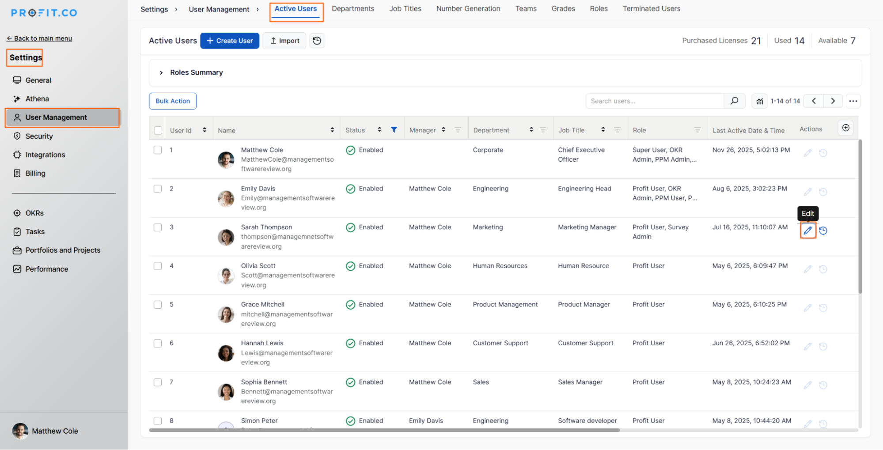This screenshot has width=883, height=450.
Task: Click the history clock icon beside Import
Action: tap(317, 41)
